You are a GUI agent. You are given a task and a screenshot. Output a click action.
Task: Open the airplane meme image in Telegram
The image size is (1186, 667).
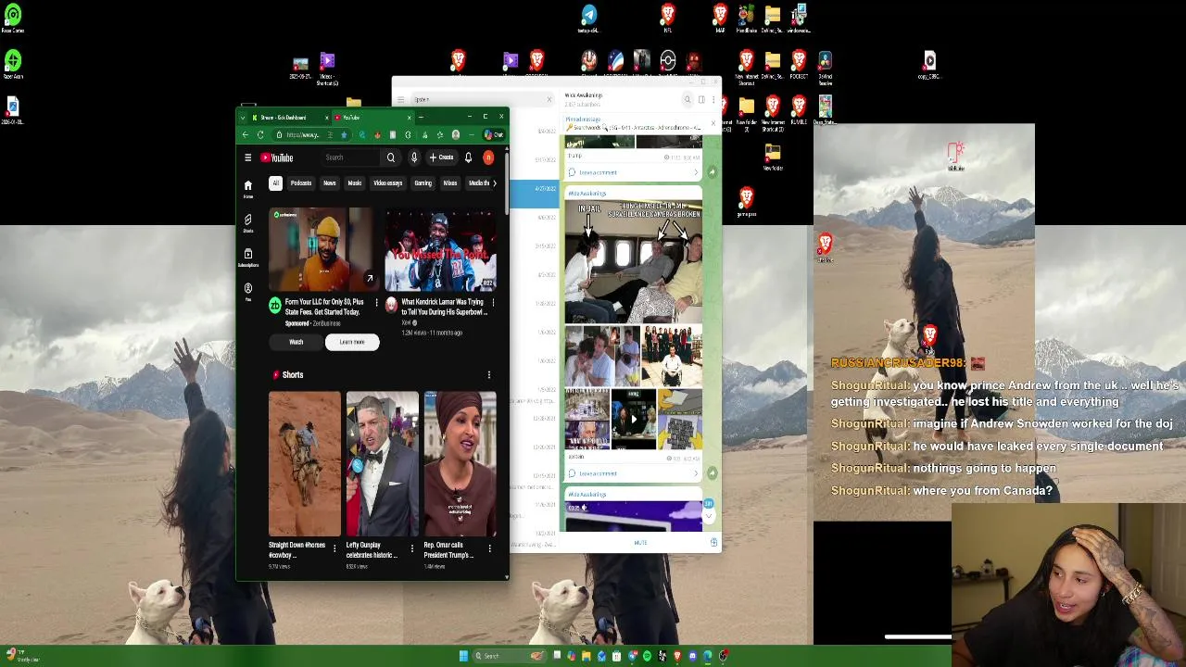[x=634, y=262]
